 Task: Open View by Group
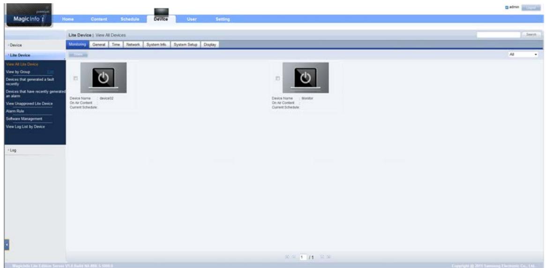point(18,72)
